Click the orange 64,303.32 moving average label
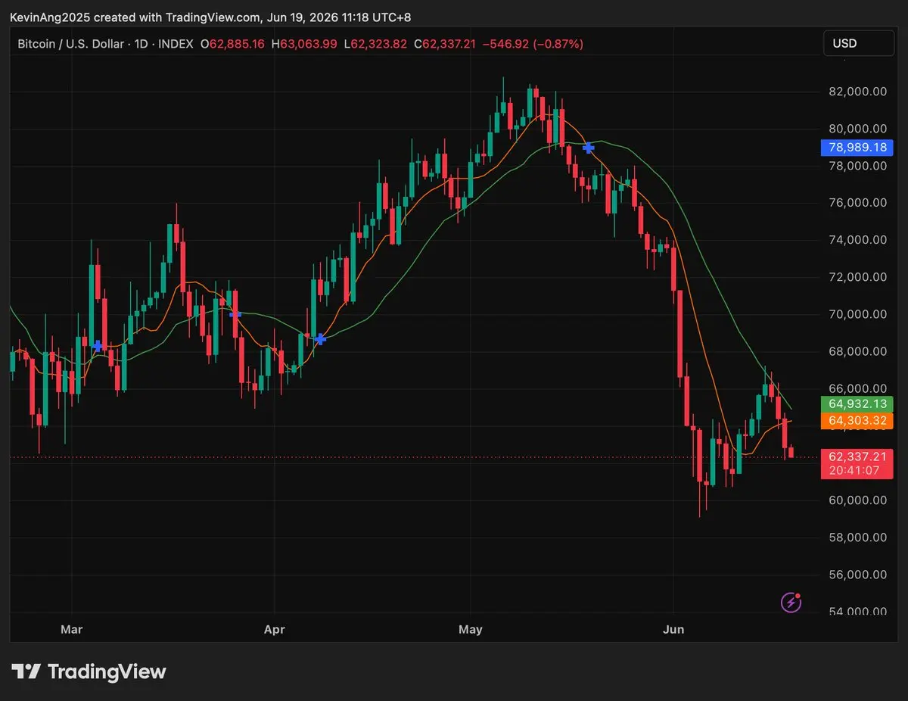908x701 pixels. (857, 420)
